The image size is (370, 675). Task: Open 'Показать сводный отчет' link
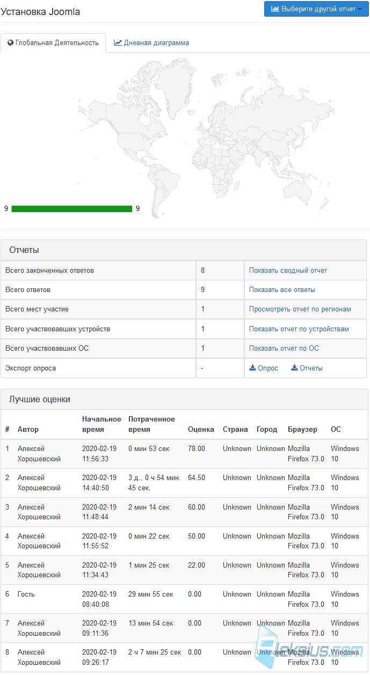click(288, 271)
